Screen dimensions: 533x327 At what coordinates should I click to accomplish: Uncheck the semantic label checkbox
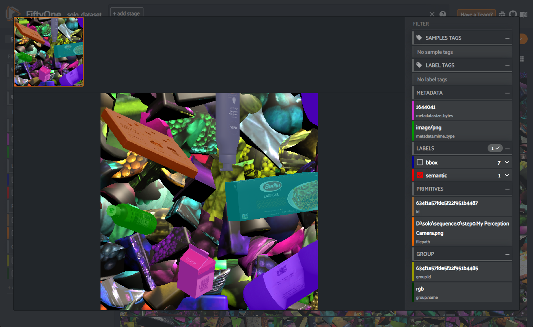click(420, 175)
